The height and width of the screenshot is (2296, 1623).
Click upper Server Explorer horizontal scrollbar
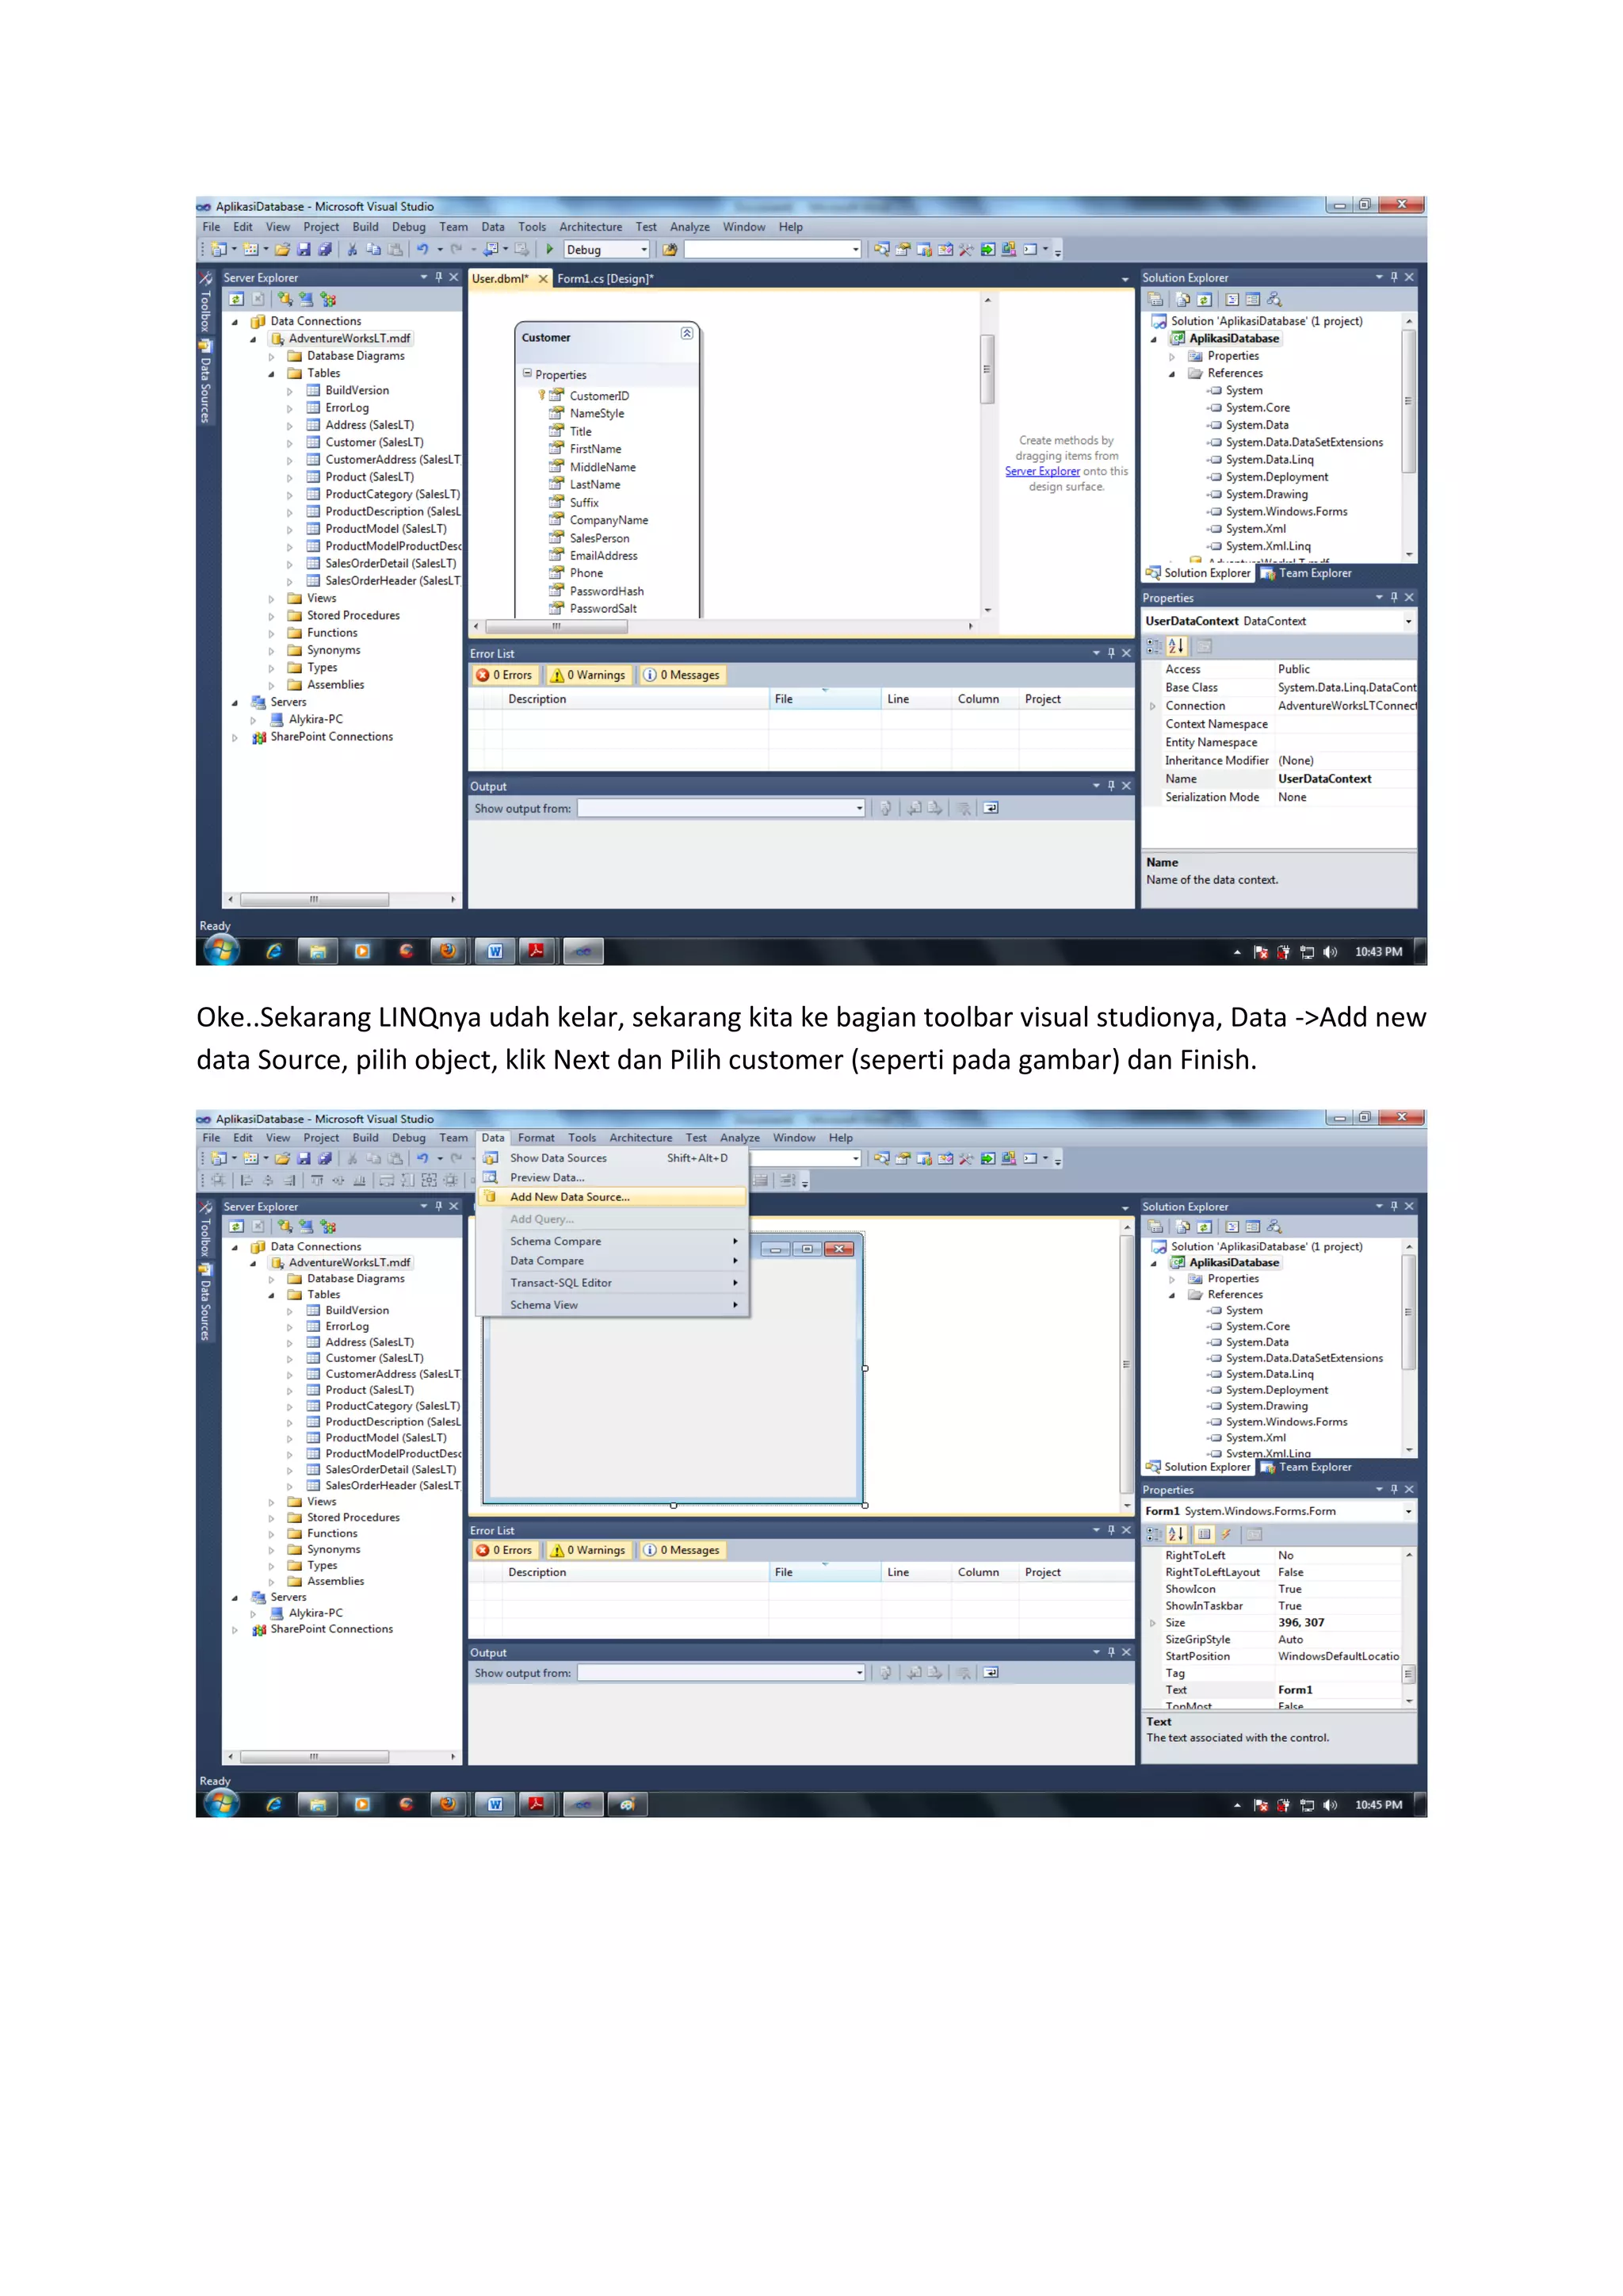(314, 899)
